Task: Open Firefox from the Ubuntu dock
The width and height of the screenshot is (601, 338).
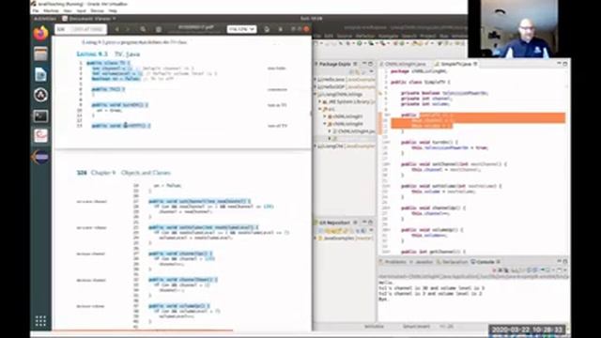Action: pos(40,34)
